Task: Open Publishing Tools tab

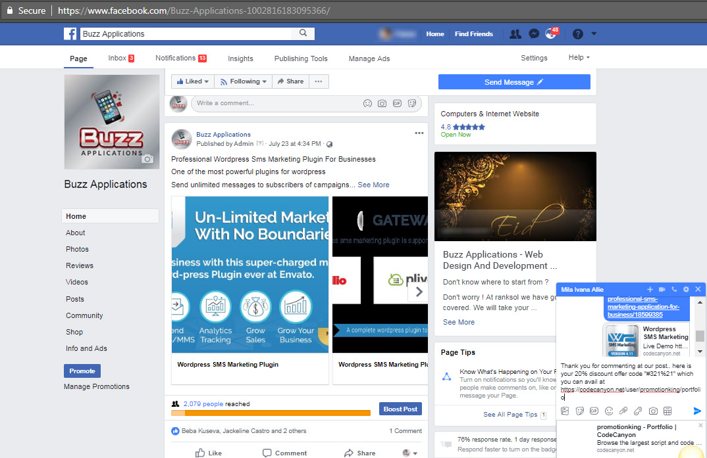Action: [301, 58]
